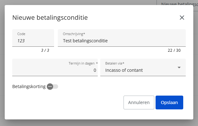Viewport: 198px width, 126px height.
Task: Focus the Termijn in dagen field
Action: (55, 67)
